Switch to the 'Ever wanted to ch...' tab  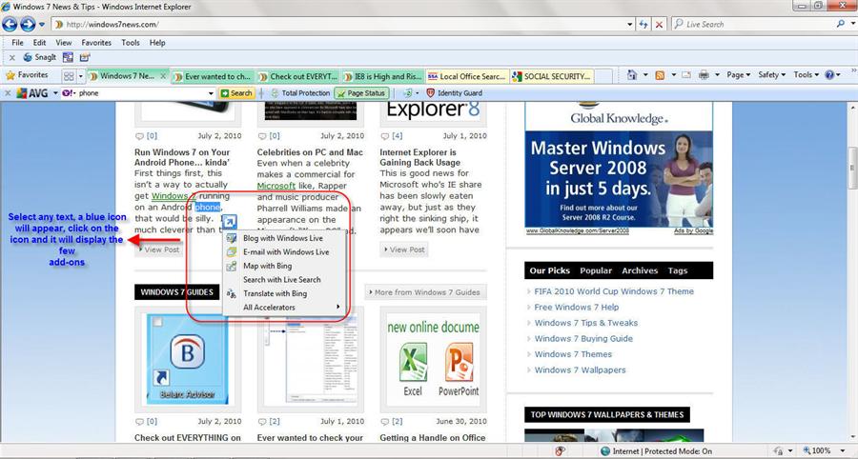213,76
